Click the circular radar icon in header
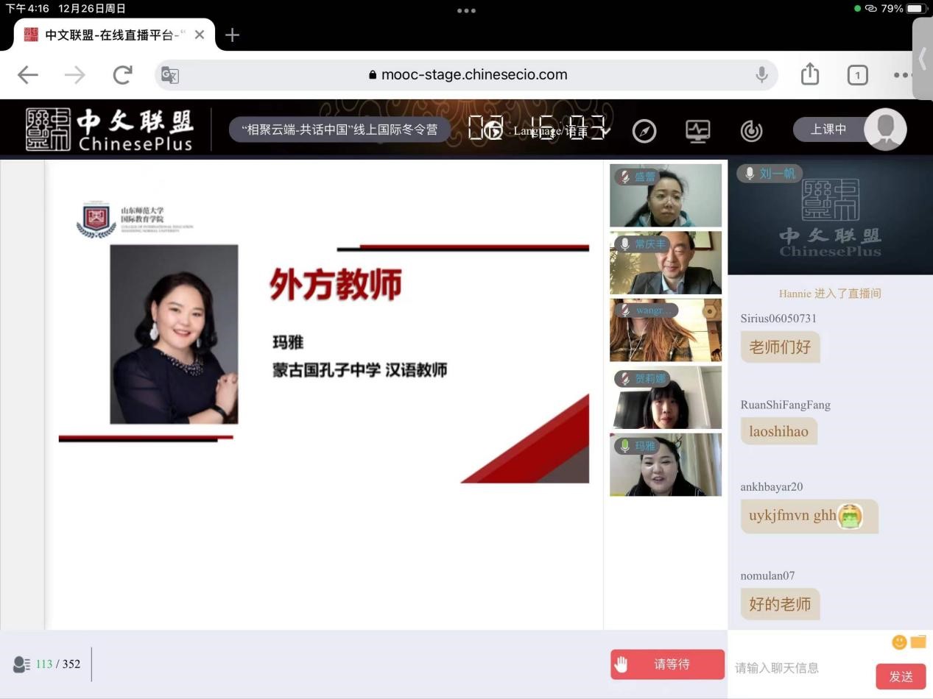Image resolution: width=933 pixels, height=699 pixels. (751, 131)
